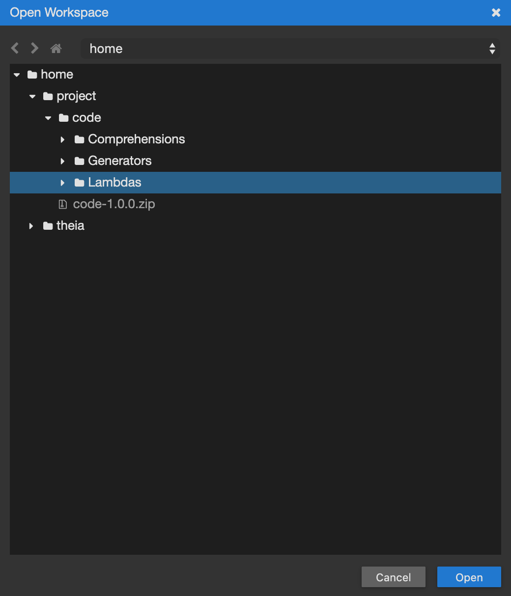Screen dimensions: 511x596
Task: Go forward with the right arrow icon
Action: point(34,48)
